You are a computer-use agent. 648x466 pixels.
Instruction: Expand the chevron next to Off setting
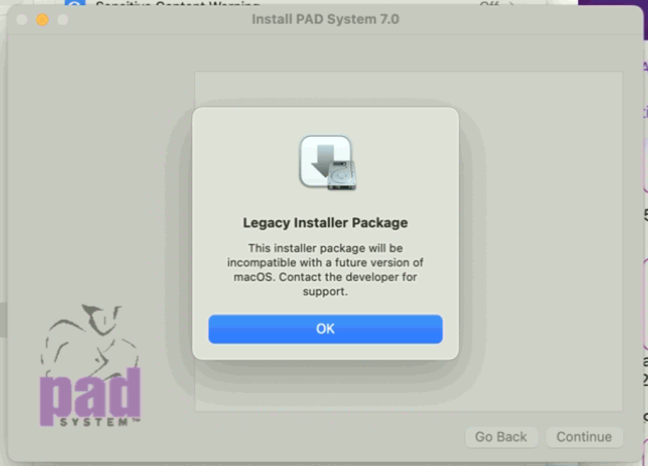coord(512,4)
